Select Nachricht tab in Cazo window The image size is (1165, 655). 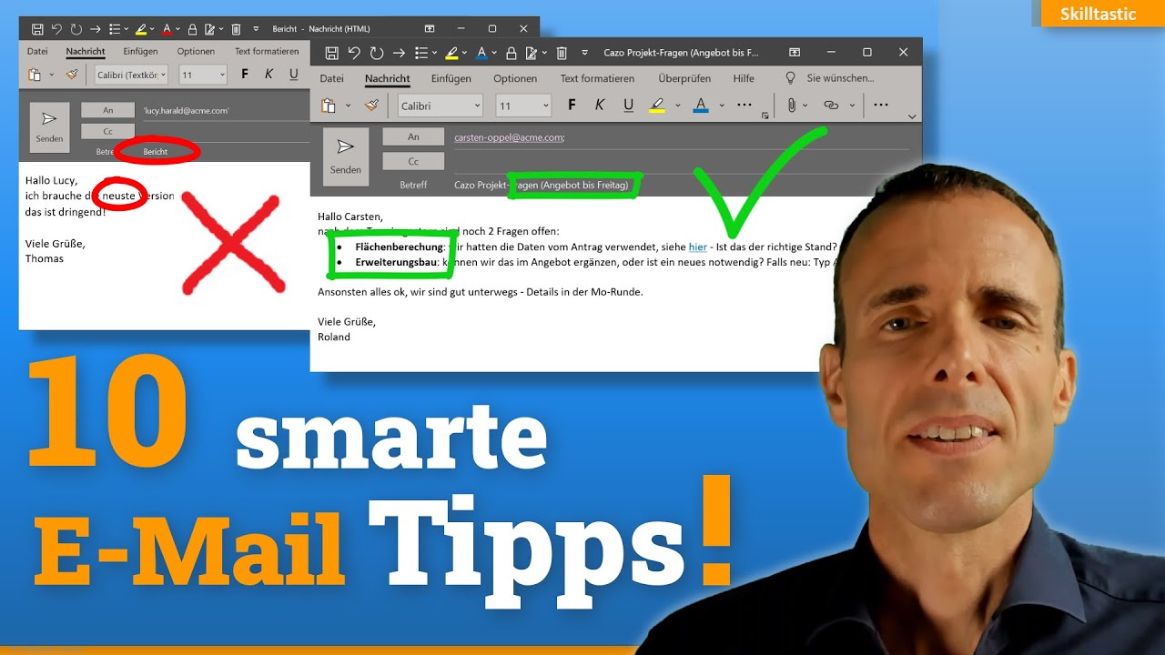point(388,78)
